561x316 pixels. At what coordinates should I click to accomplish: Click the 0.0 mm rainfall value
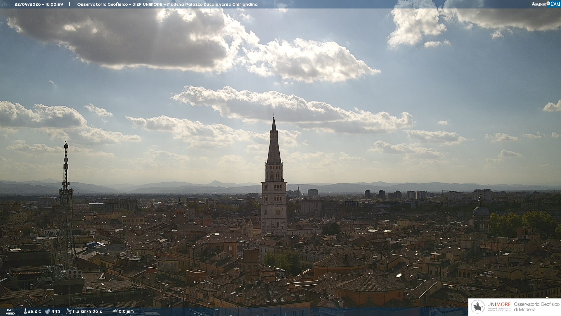(x=126, y=311)
